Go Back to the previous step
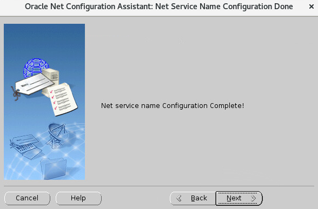318x209 pixels. pos(193,198)
